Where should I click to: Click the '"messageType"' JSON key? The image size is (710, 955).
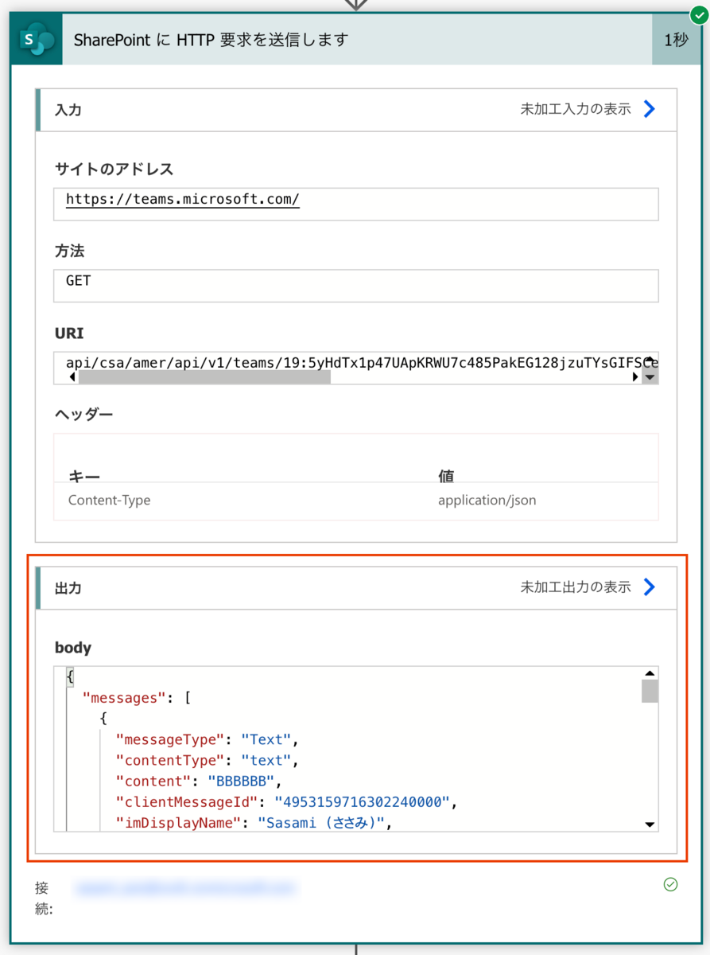click(x=170, y=739)
